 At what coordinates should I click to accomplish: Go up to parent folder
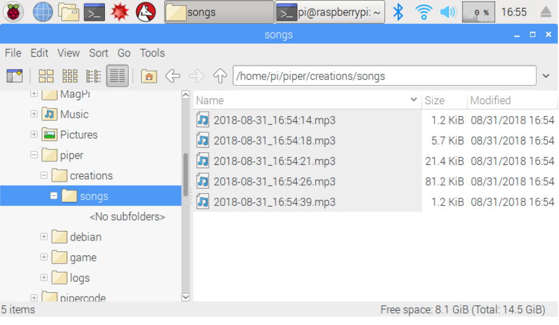click(220, 76)
